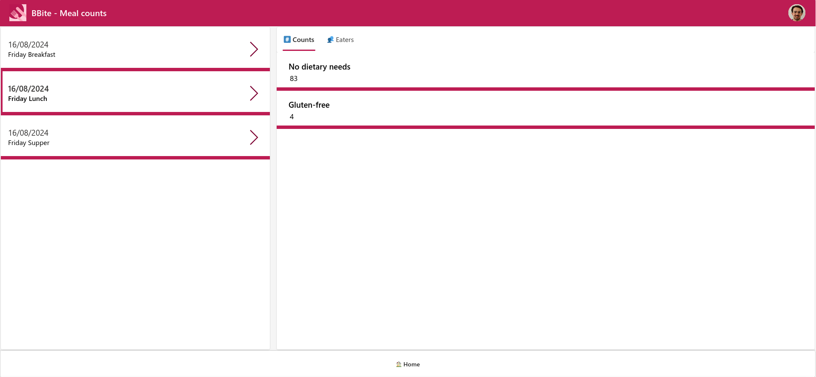The image size is (816, 377).
Task: Click the chevron on Friday Lunch row
Action: [x=254, y=93]
